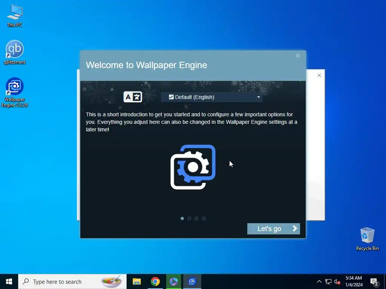Close the white window behind the dialog
Image resolution: width=386 pixels, height=289 pixels.
coord(319,75)
